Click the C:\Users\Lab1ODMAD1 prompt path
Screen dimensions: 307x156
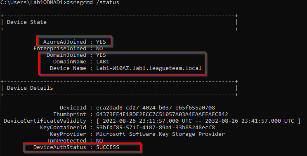pyautogui.click(x=32, y=2)
